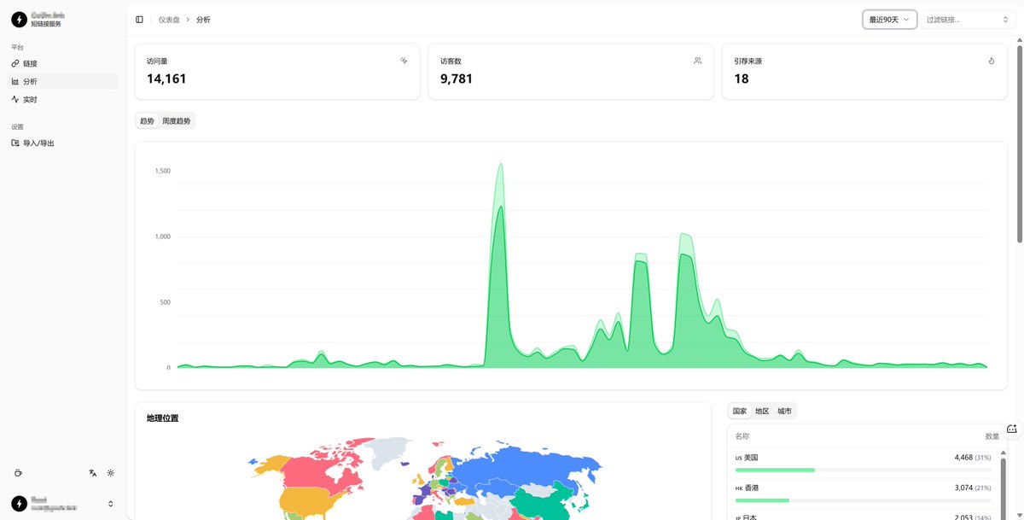Go to 仪表盘 in breadcrumb
This screenshot has width=1024, height=520.
[169, 19]
